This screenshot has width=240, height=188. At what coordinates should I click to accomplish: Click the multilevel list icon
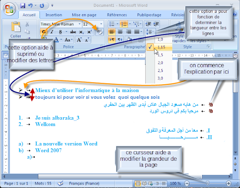[x=135, y=24]
